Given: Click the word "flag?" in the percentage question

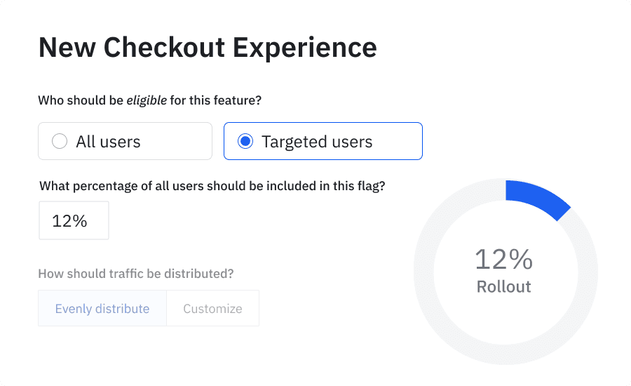Looking at the screenshot, I should 371,187.
